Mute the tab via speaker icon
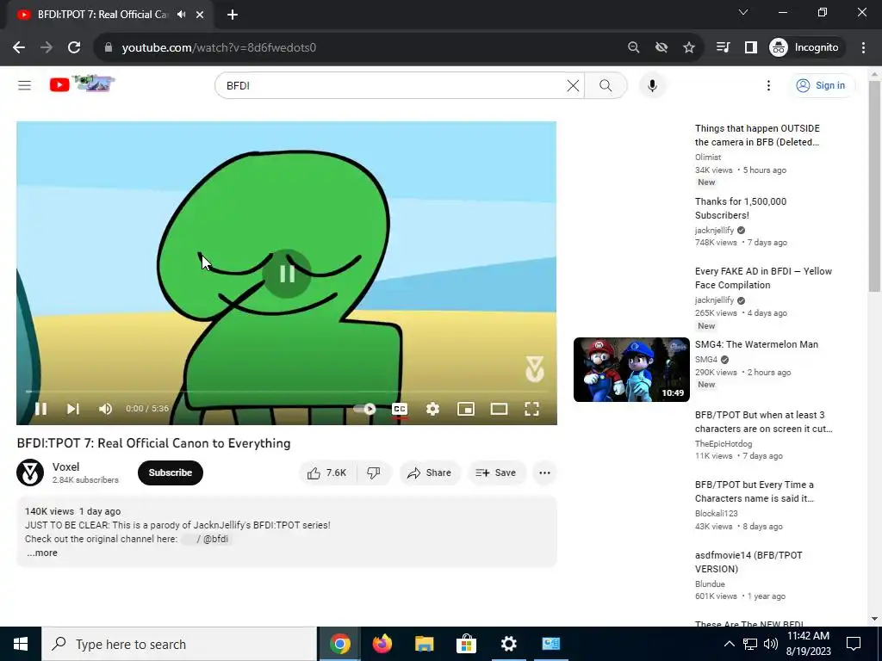882x661 pixels. pos(181,15)
